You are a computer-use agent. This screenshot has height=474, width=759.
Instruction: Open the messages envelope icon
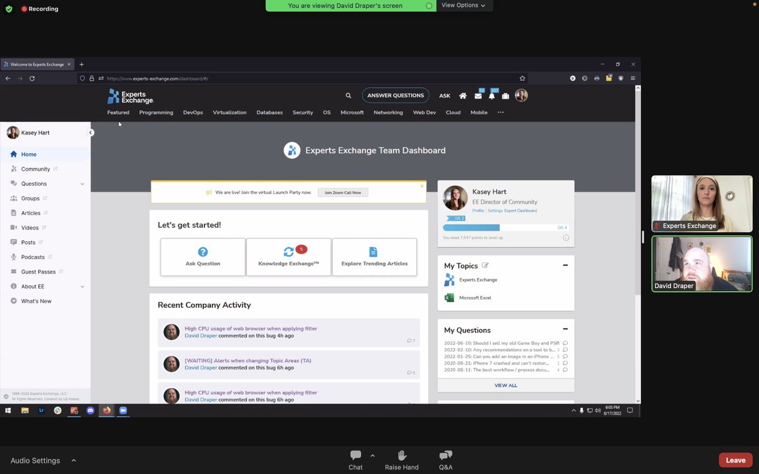point(478,96)
